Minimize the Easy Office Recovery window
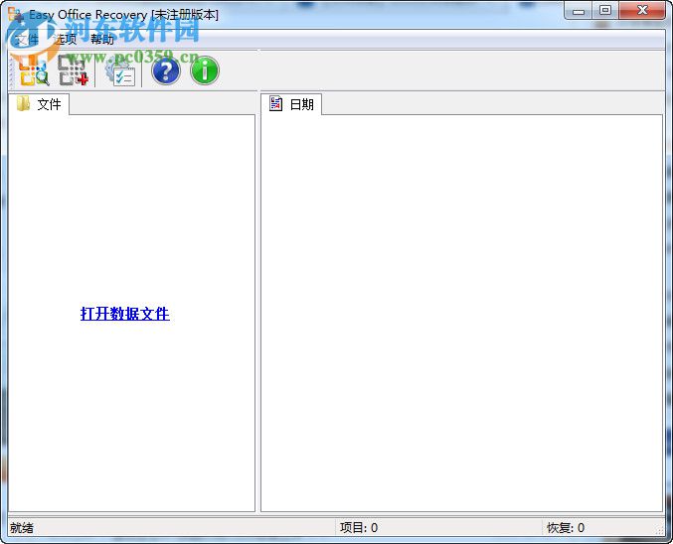 point(579,11)
